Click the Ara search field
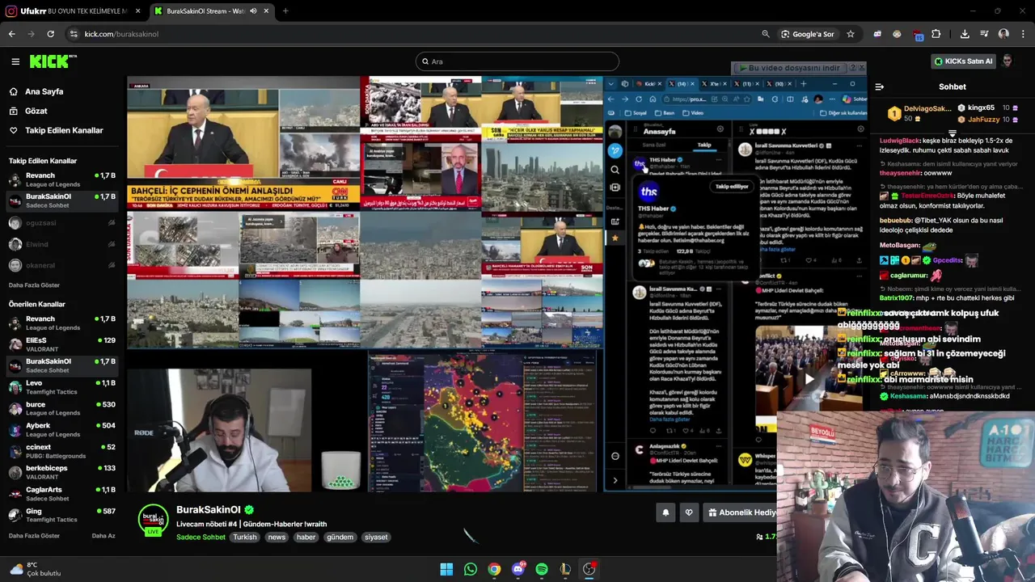 [517, 61]
